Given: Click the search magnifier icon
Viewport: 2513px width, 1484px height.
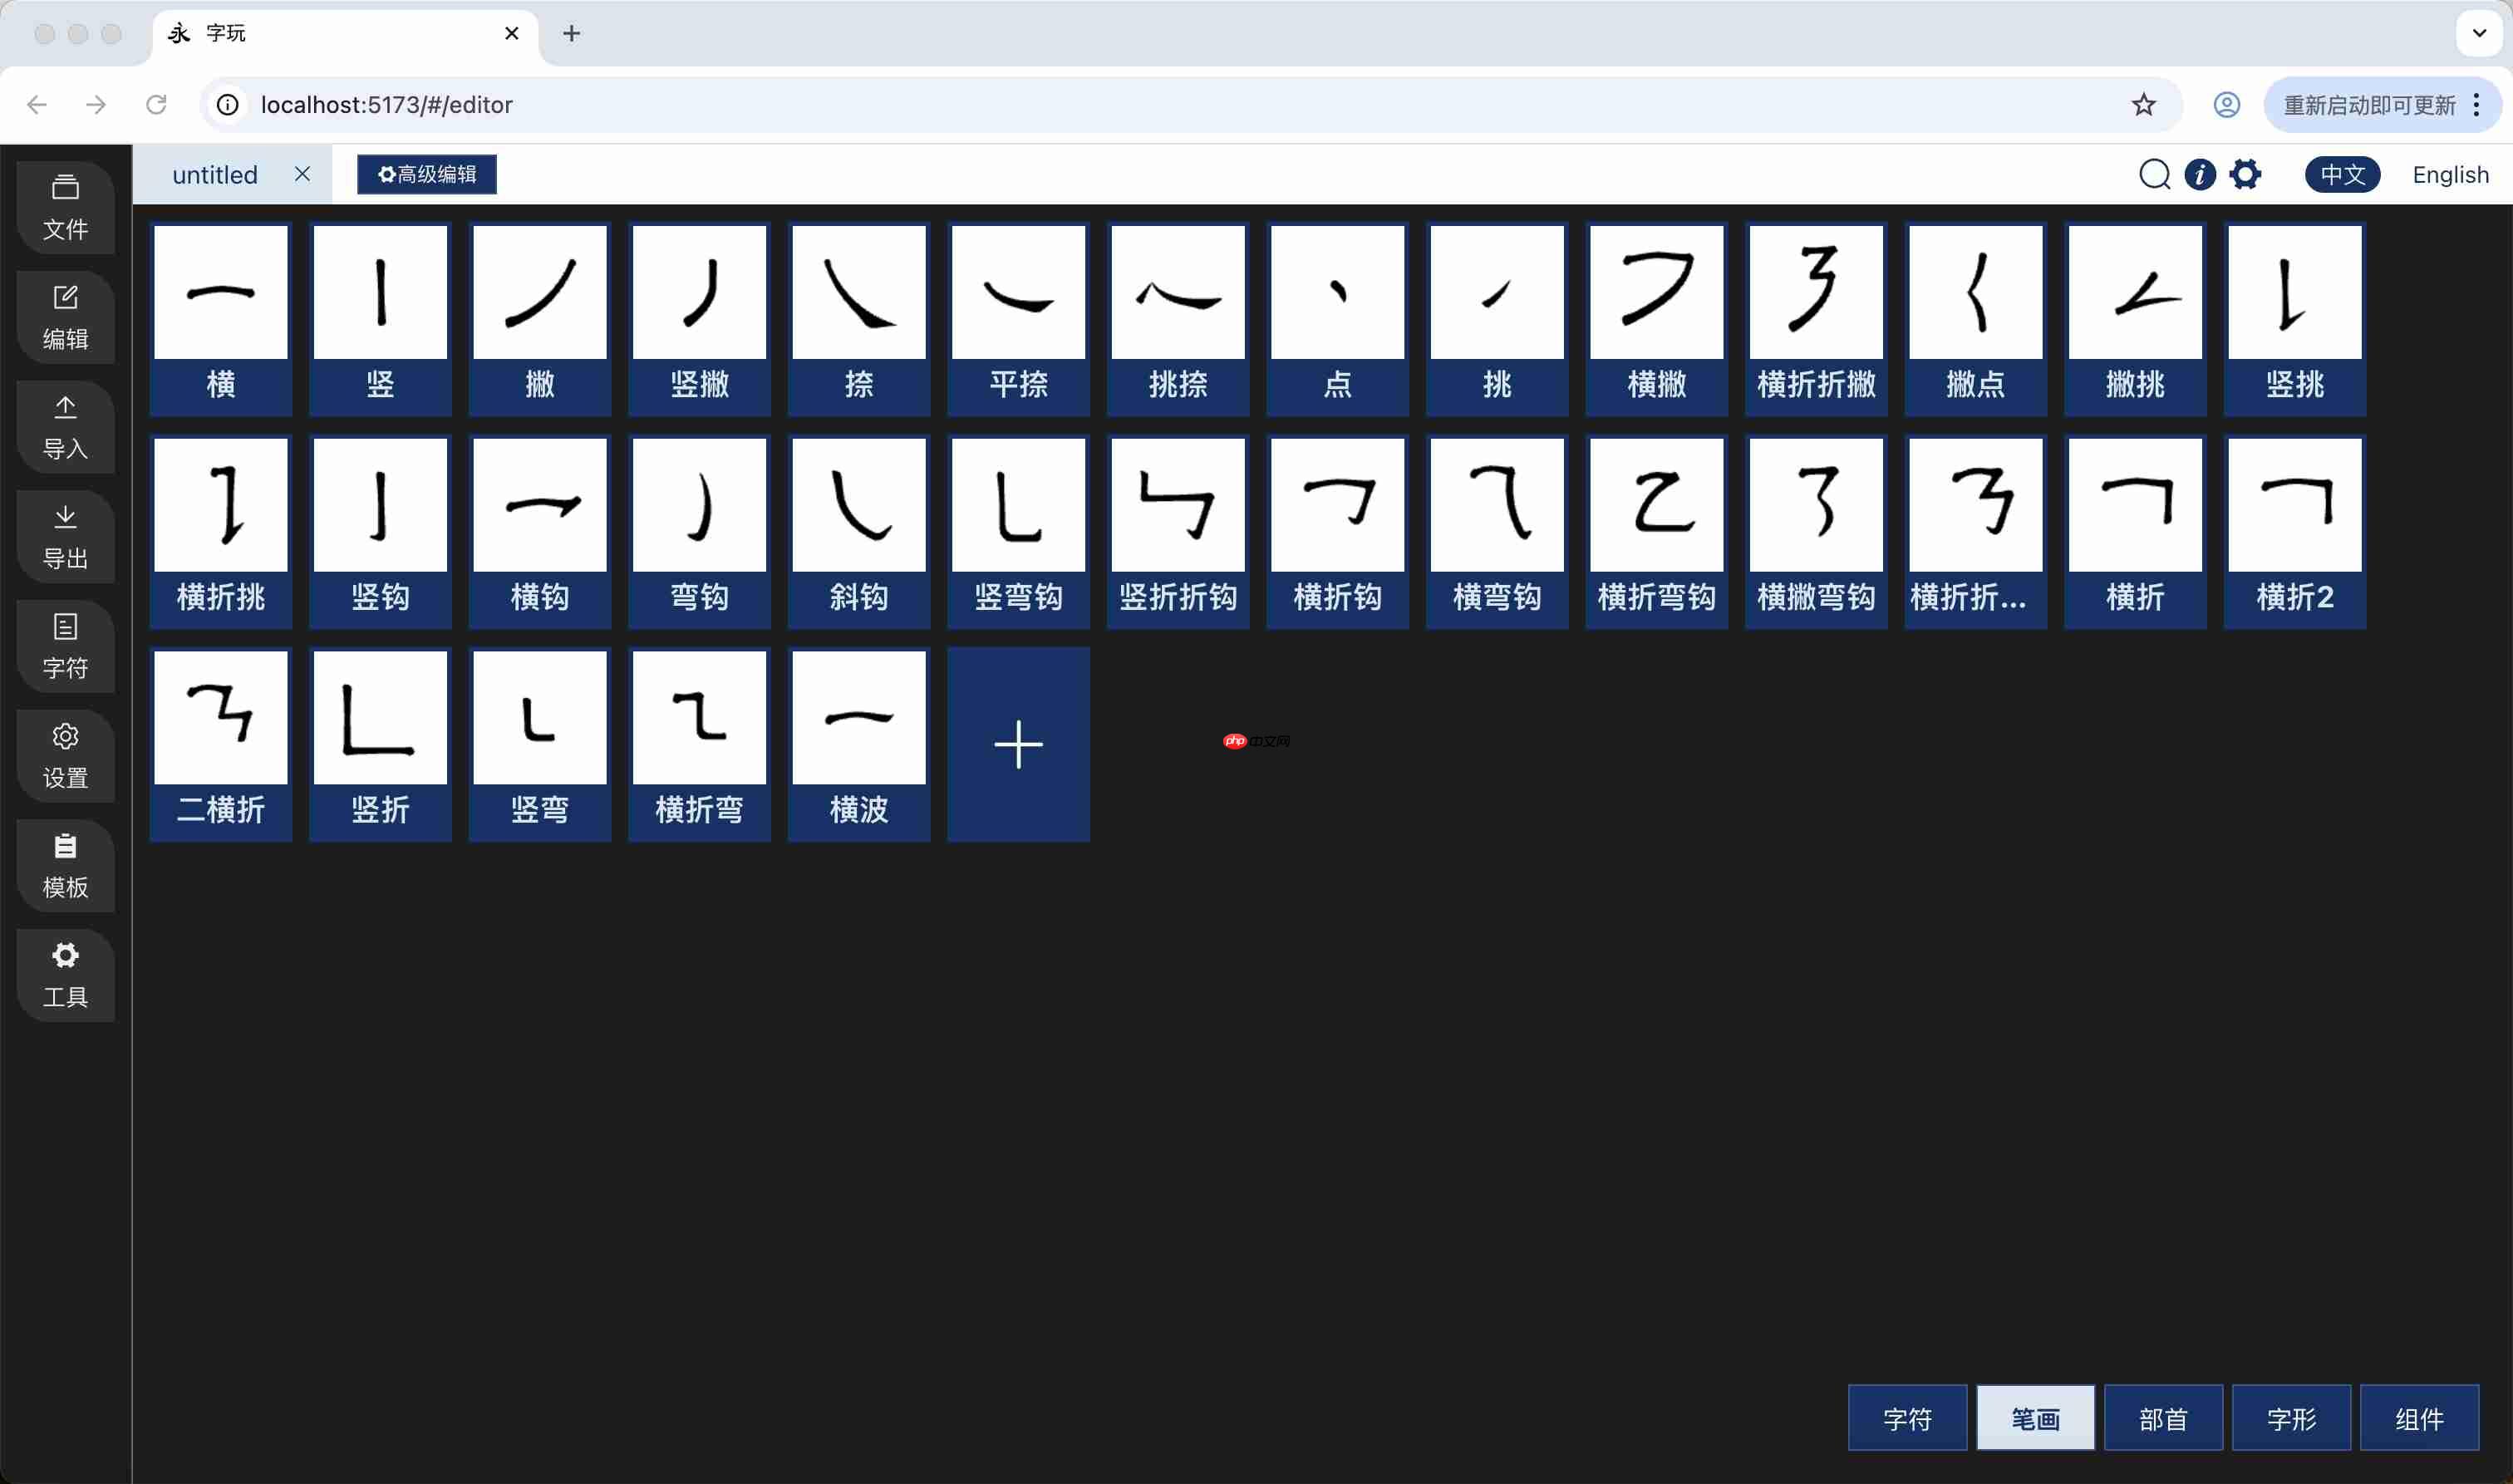Looking at the screenshot, I should coord(2155,174).
